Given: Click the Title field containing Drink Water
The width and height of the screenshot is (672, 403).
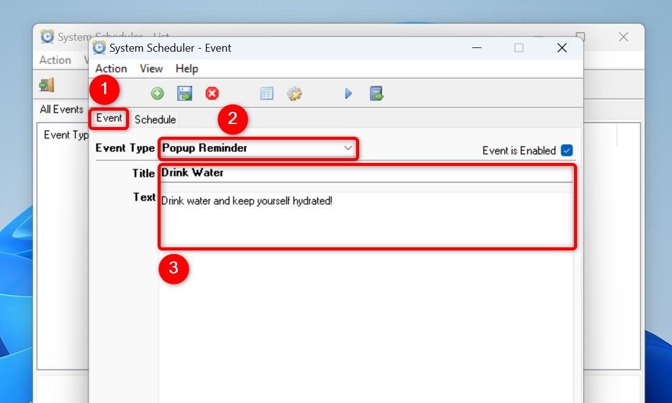Looking at the screenshot, I should pos(366,173).
